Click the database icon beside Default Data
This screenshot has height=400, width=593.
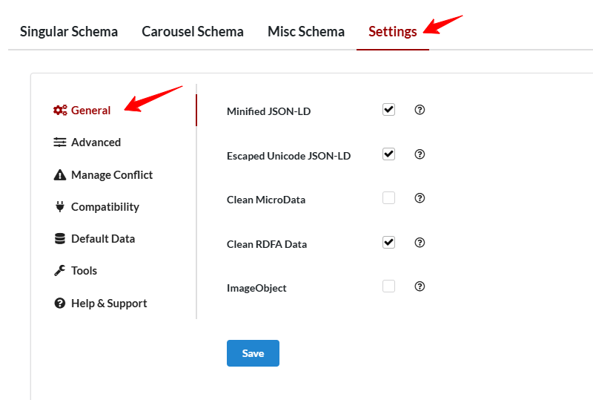(60, 239)
